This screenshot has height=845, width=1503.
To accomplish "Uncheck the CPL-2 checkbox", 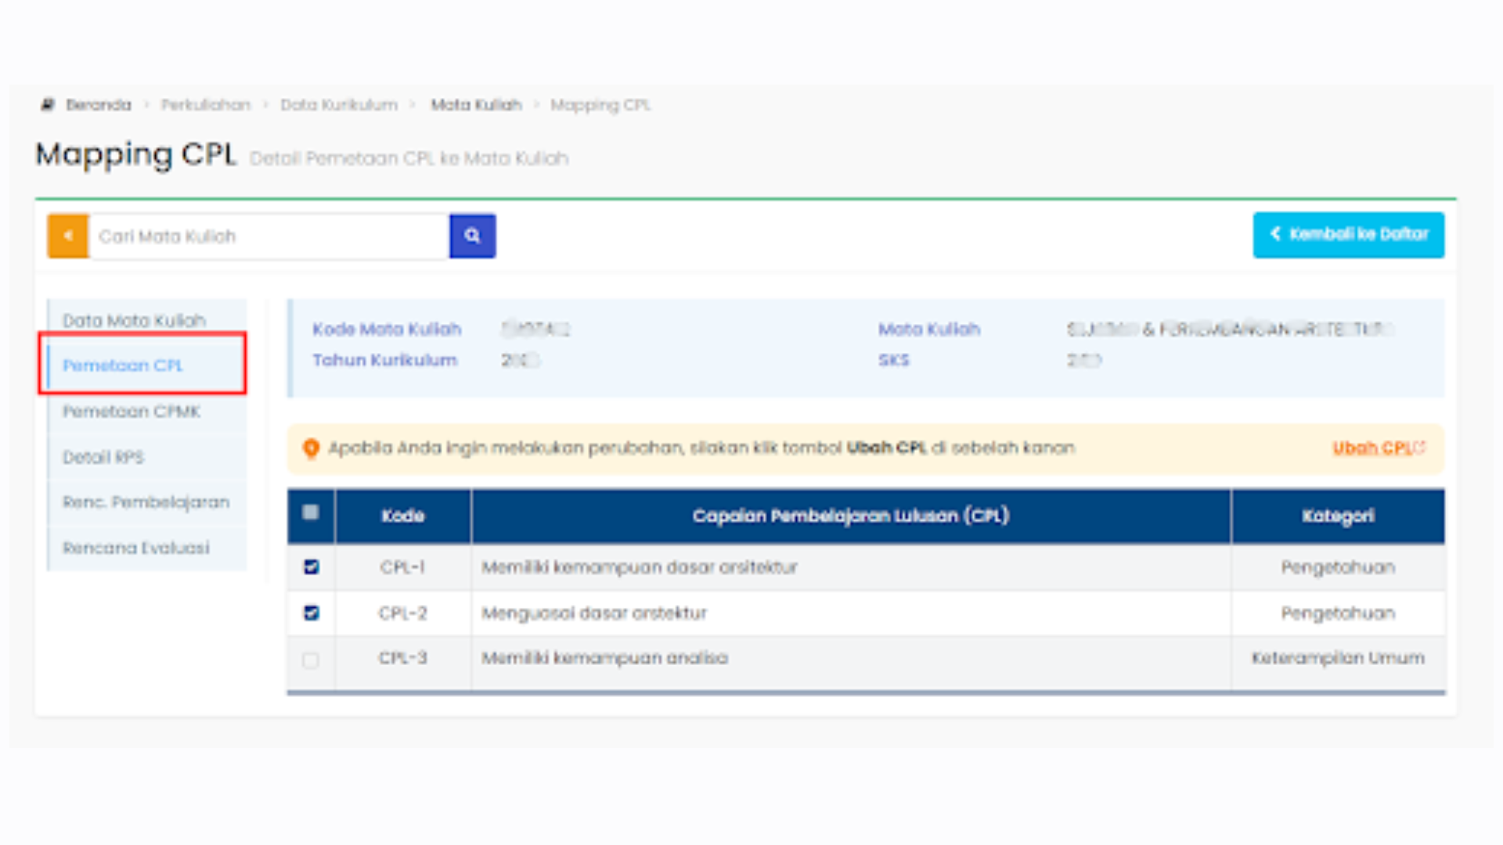I will 311,613.
